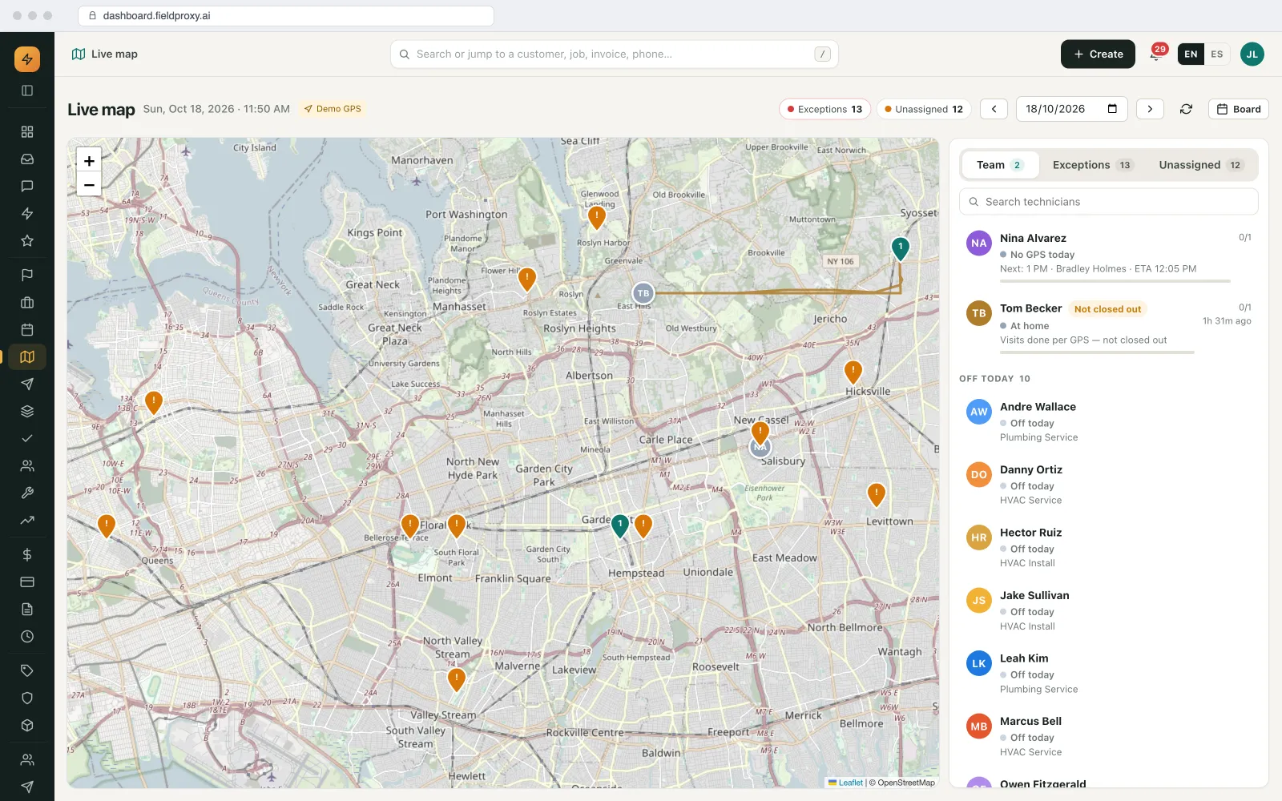Open the price tag icon in sidebar

click(x=27, y=670)
